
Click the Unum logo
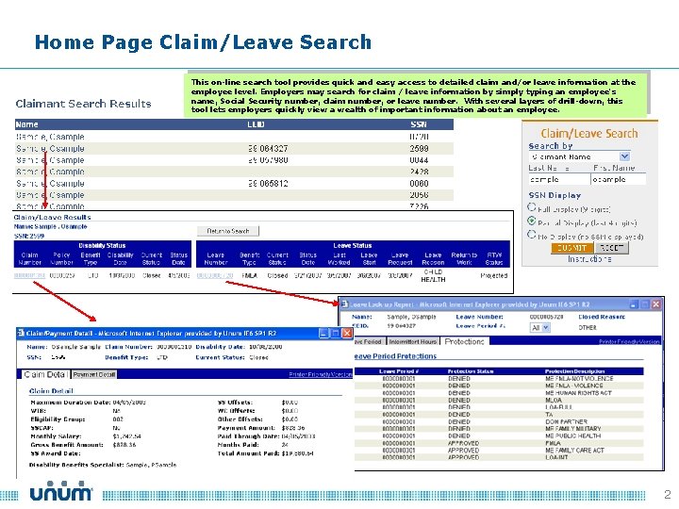pos(60,491)
